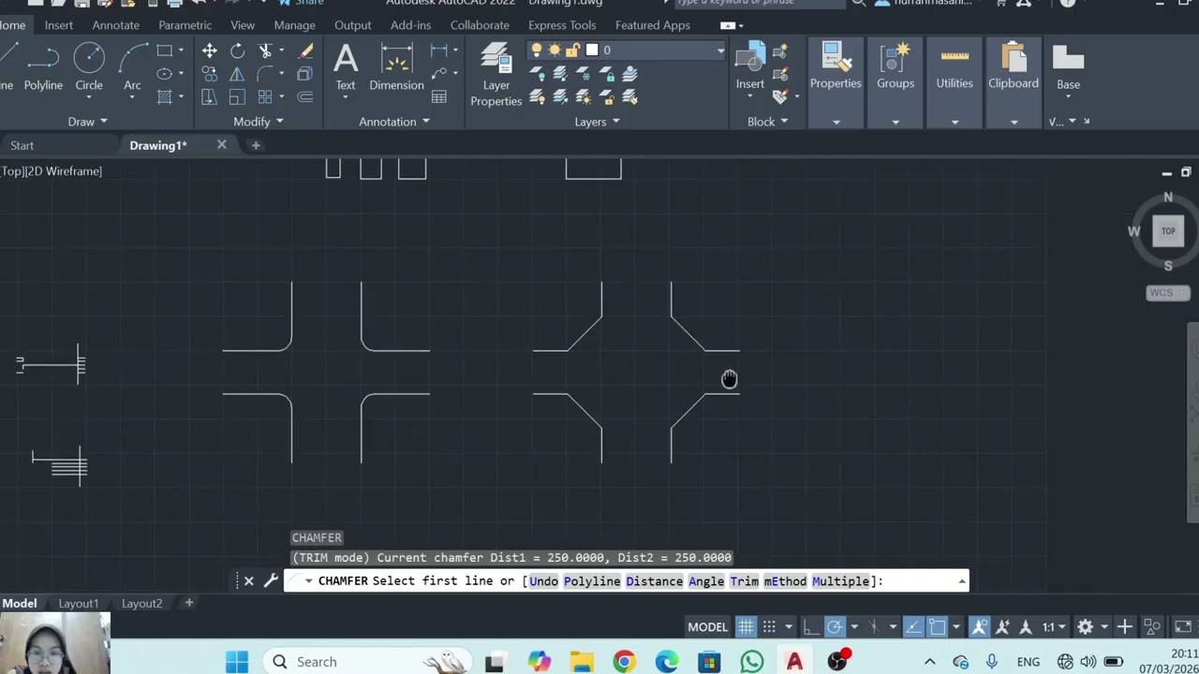Activate the Scale tool
The width and height of the screenshot is (1199, 674).
(237, 97)
